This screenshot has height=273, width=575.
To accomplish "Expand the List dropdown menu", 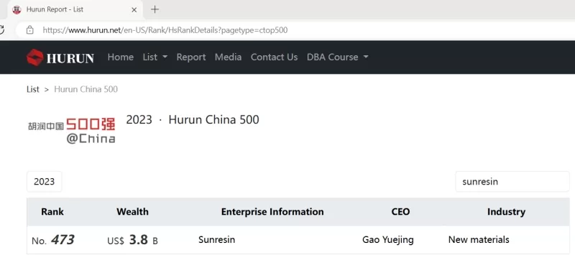I will [155, 57].
